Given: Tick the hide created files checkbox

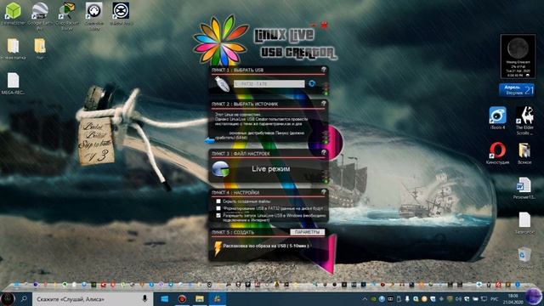Looking at the screenshot, I should tap(218, 201).
